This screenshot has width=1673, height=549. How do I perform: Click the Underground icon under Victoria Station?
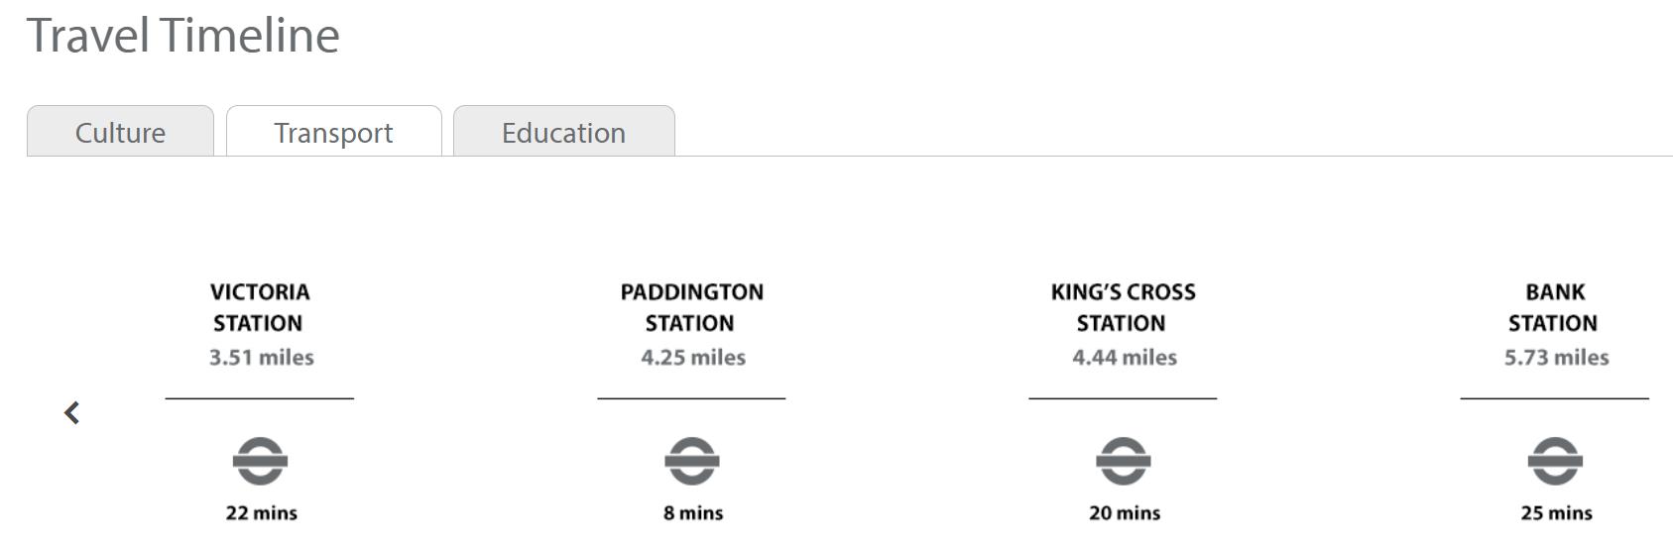(x=260, y=461)
